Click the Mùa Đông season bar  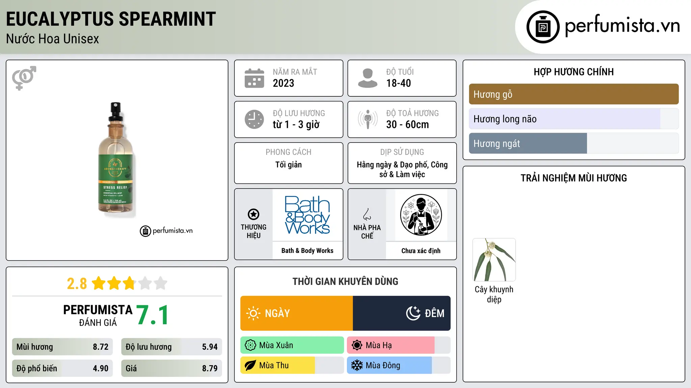398,365
